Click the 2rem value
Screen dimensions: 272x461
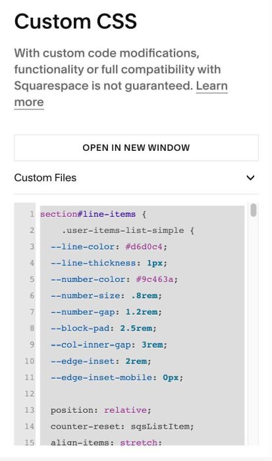[136, 361]
